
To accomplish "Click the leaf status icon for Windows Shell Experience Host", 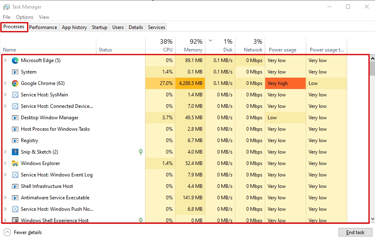I will pyautogui.click(x=141, y=220).
